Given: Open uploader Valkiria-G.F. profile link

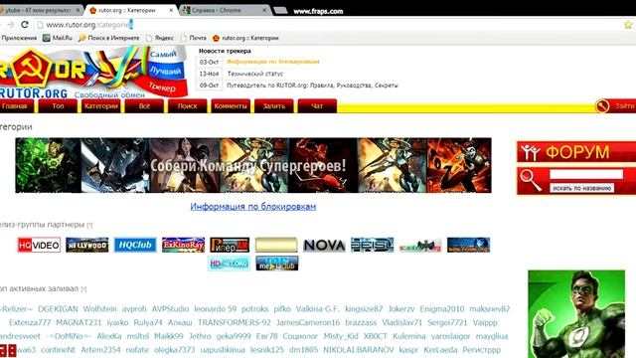Looking at the screenshot, I should pos(318,309).
